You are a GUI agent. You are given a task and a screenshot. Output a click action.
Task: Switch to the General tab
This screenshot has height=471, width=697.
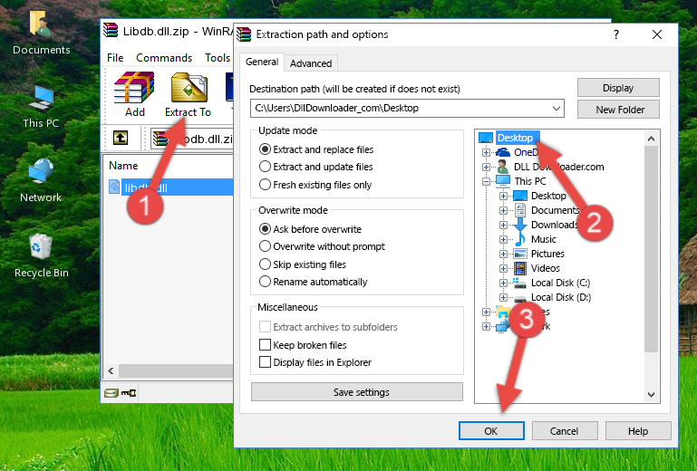click(x=262, y=62)
